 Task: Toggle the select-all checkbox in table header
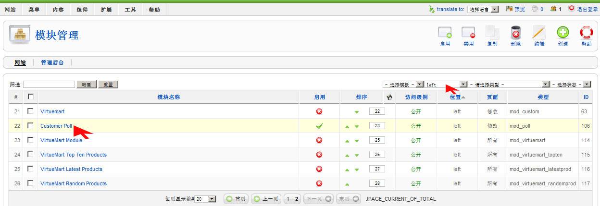[30, 97]
